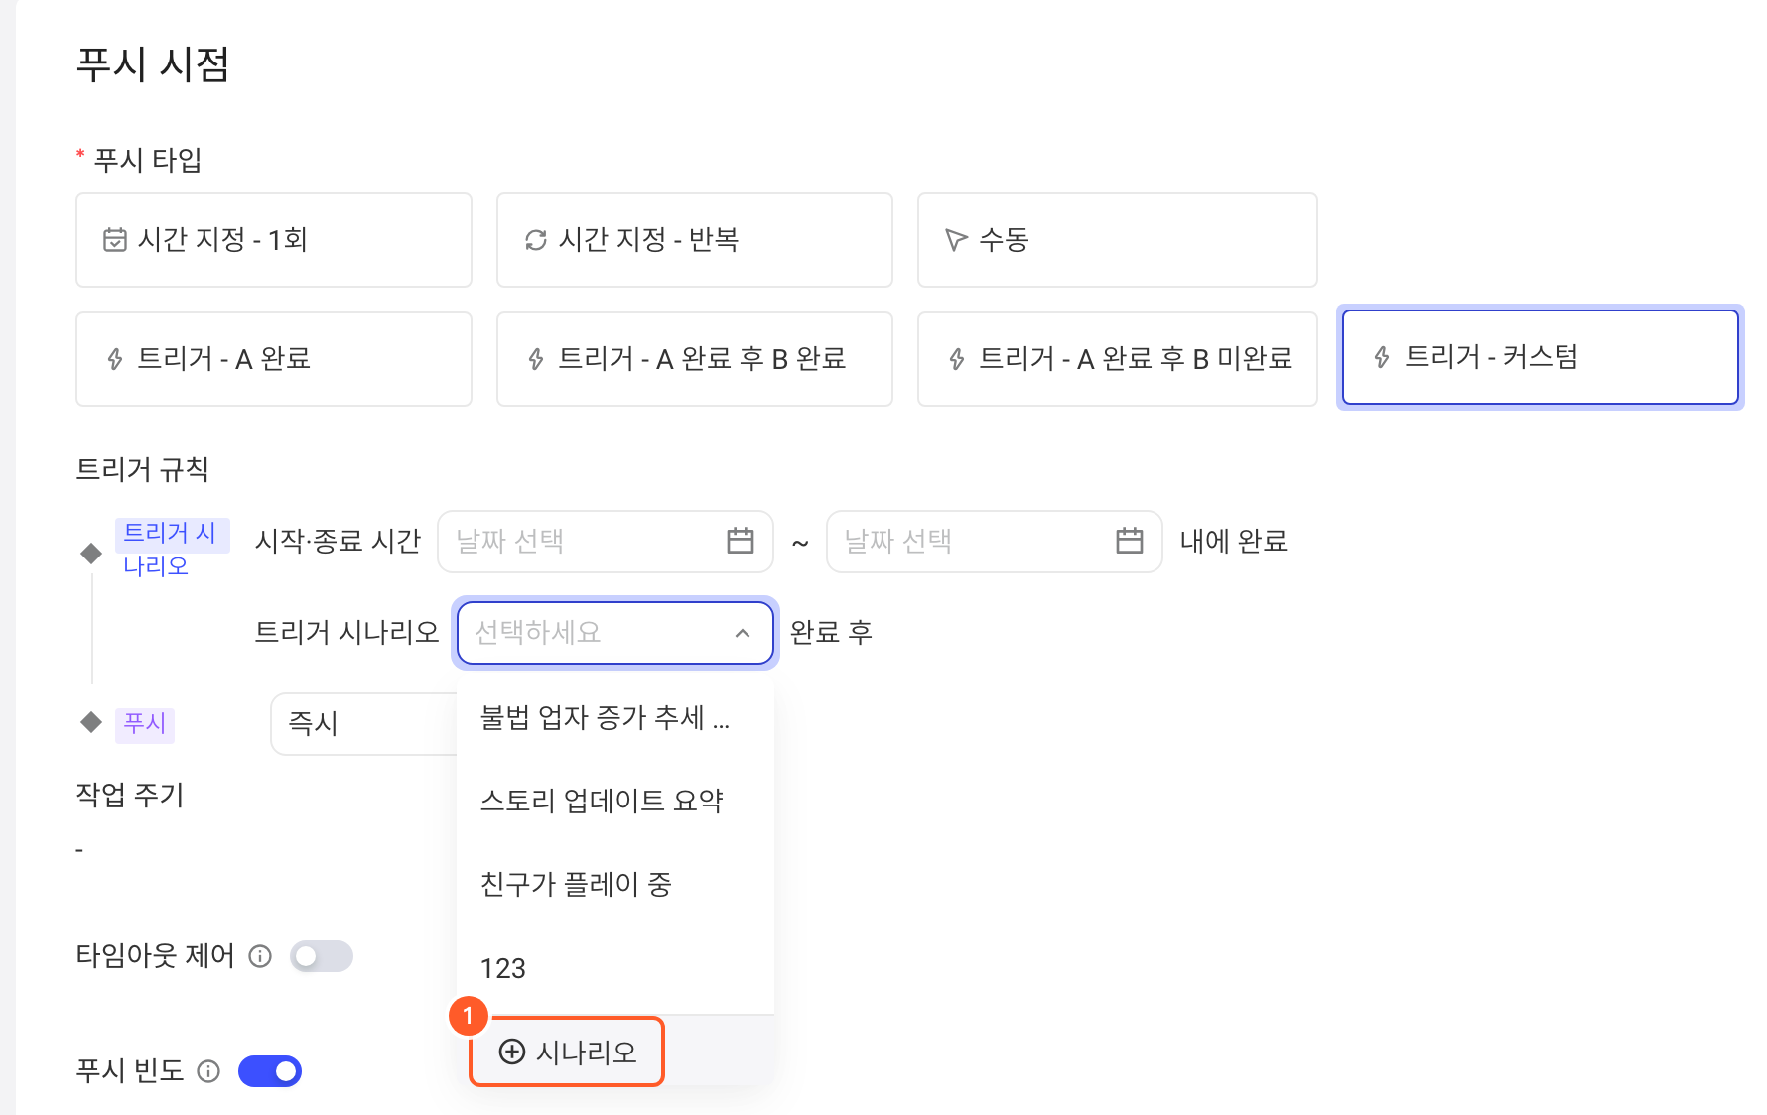Viewport: 1767px width, 1115px height.
Task: Open the end date calendar icon
Action: point(1130,541)
